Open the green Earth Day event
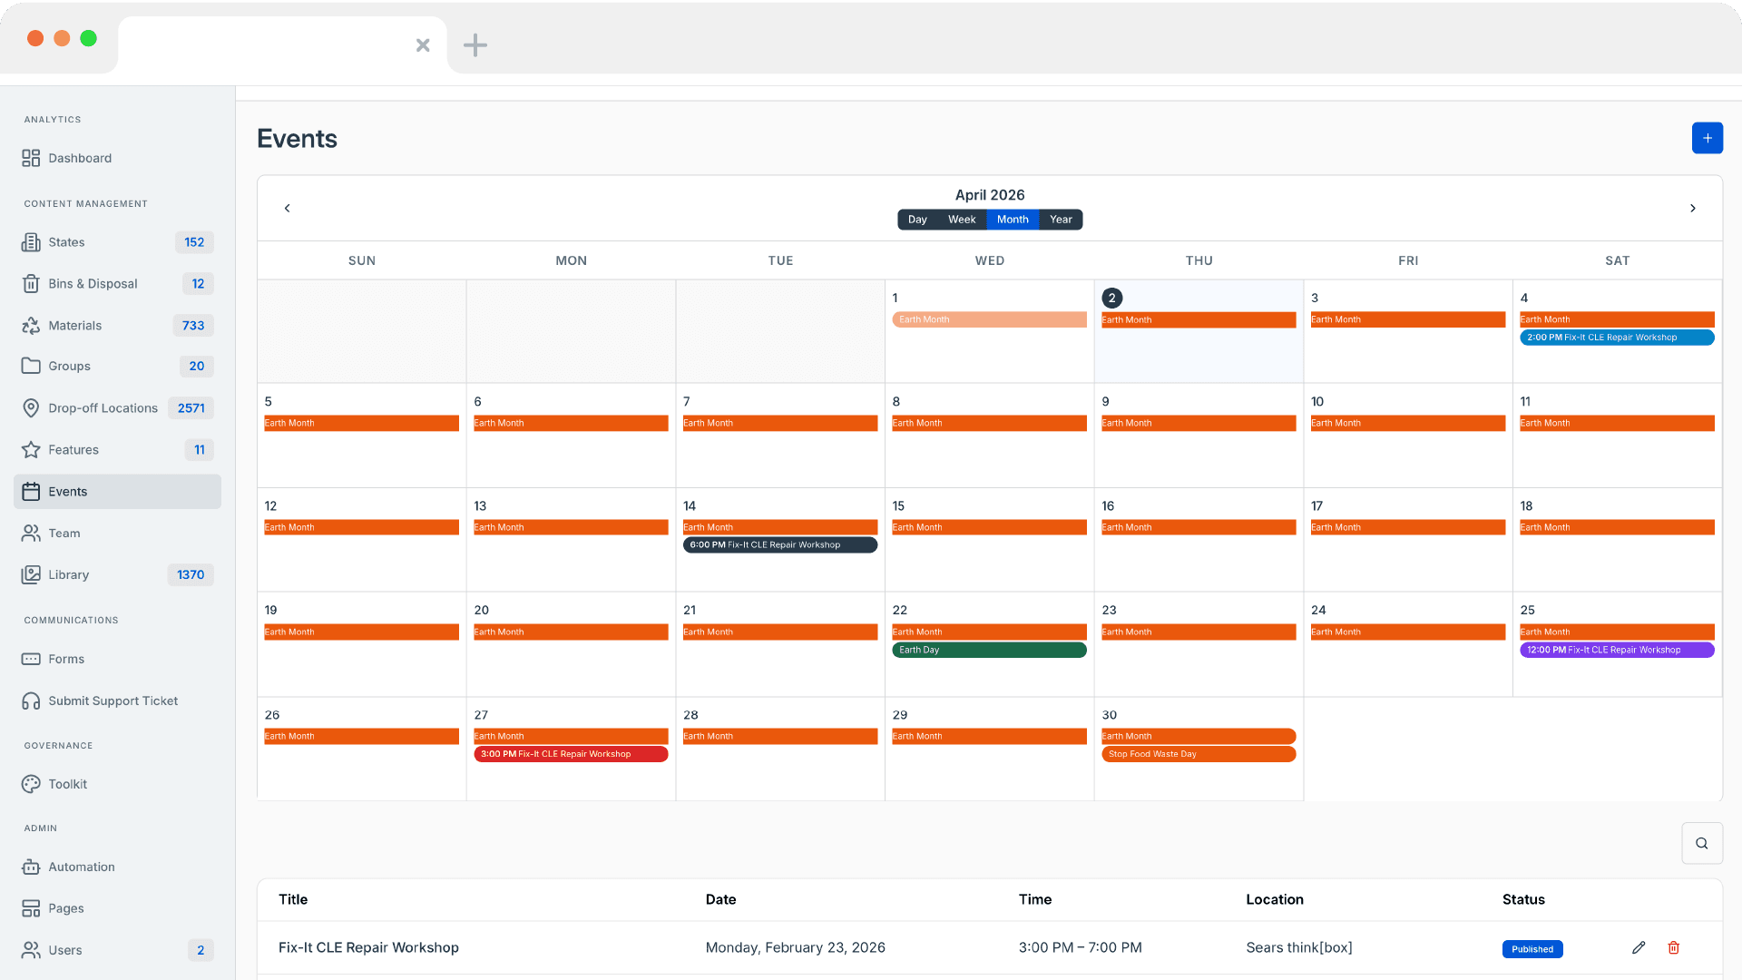This screenshot has width=1742, height=980. pos(988,650)
